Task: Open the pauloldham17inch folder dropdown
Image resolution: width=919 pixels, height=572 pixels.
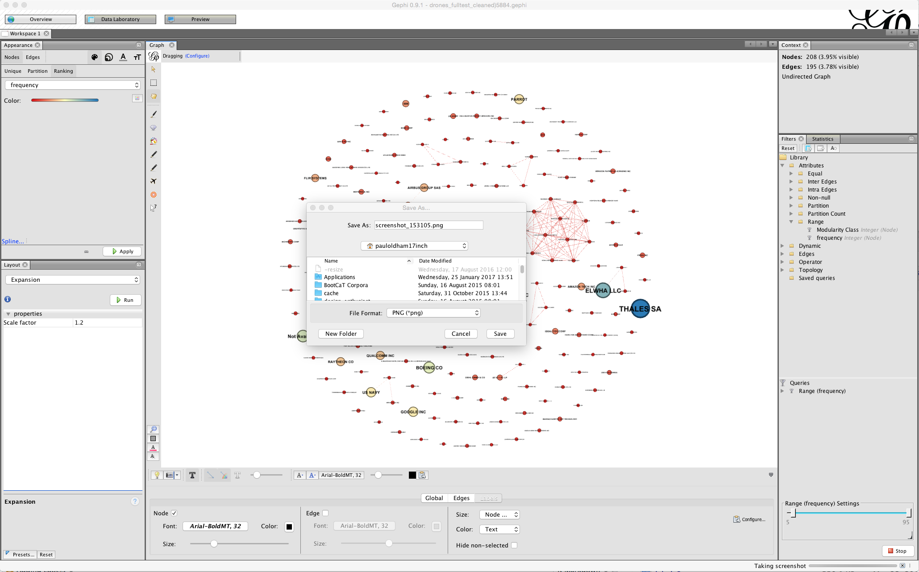Action: tap(414, 246)
